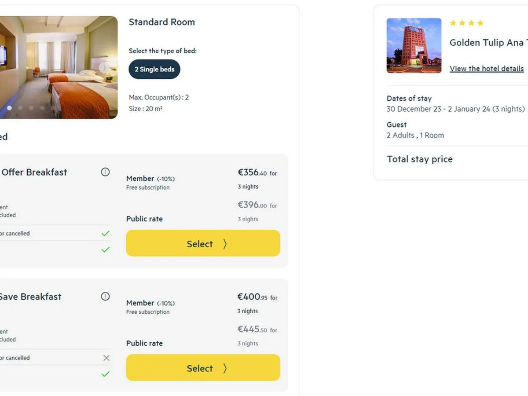Viewport: 528px width, 396px height.
Task: Click info icon beside Save Breakfast
Action: pos(105,297)
